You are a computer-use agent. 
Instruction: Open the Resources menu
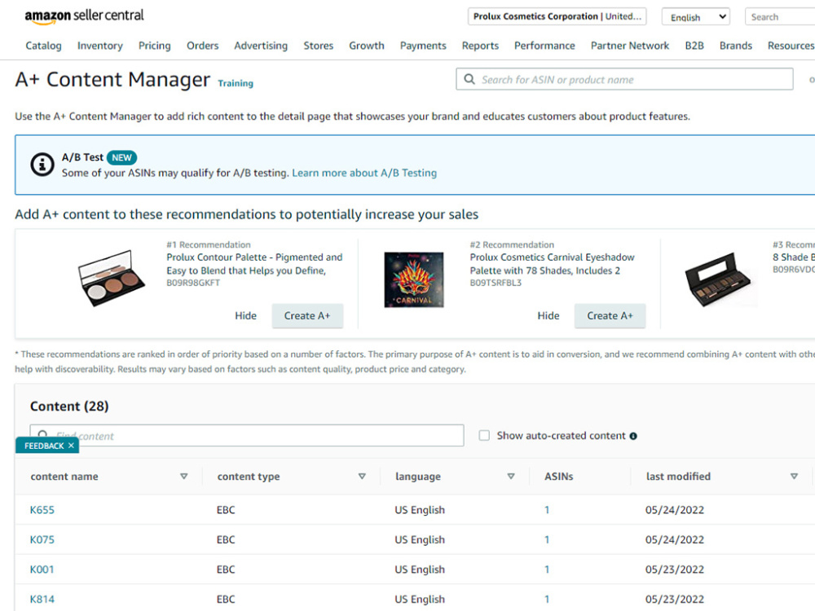pos(791,46)
